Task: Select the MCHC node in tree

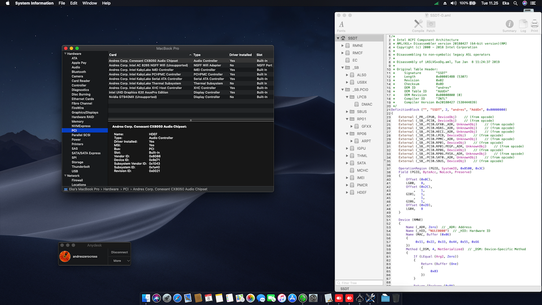Action: pyautogui.click(x=362, y=170)
